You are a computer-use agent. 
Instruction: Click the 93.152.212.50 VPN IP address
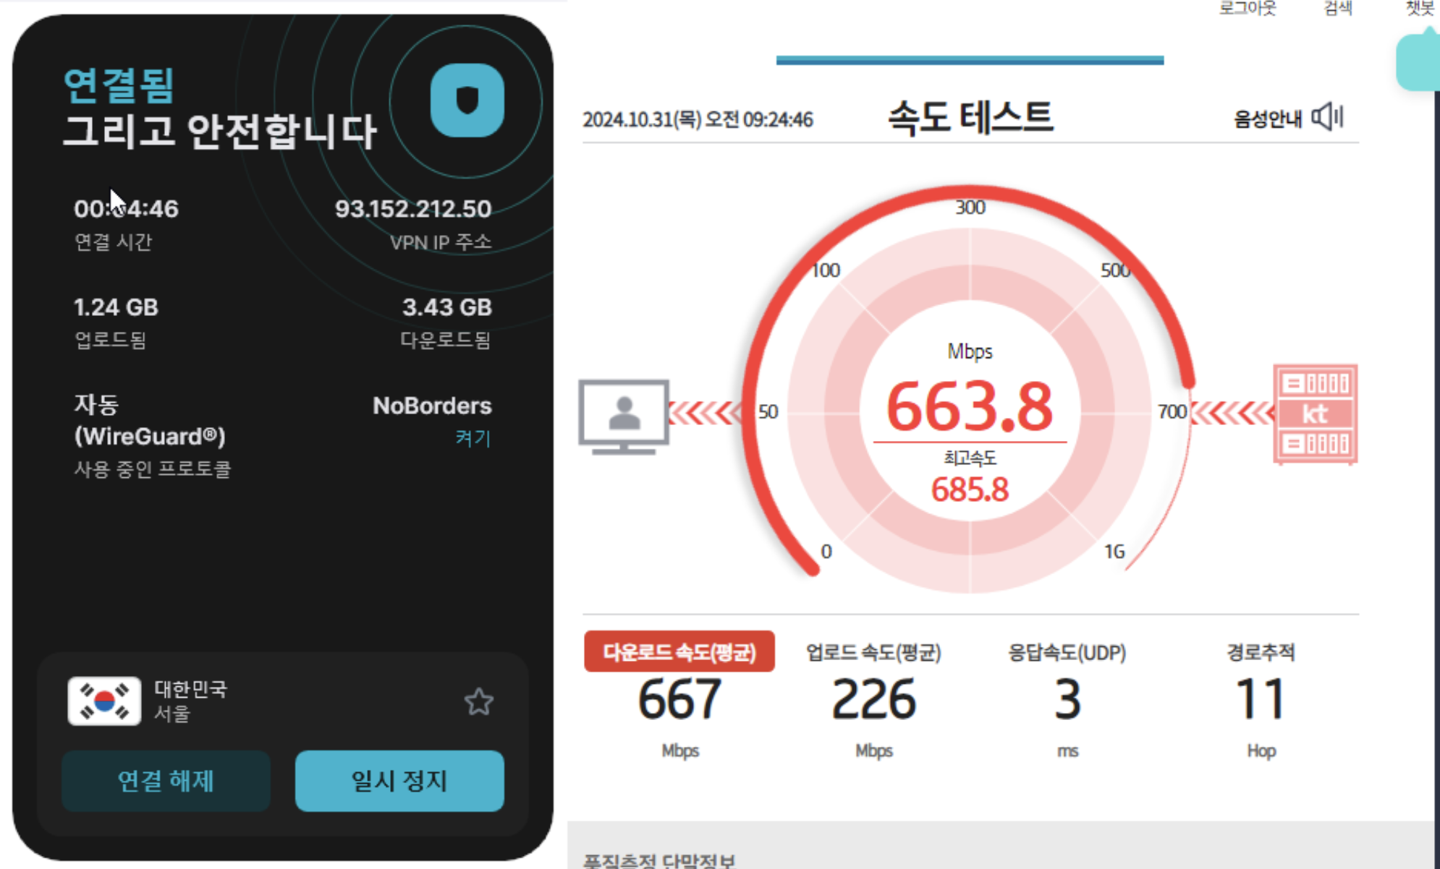pyautogui.click(x=412, y=209)
